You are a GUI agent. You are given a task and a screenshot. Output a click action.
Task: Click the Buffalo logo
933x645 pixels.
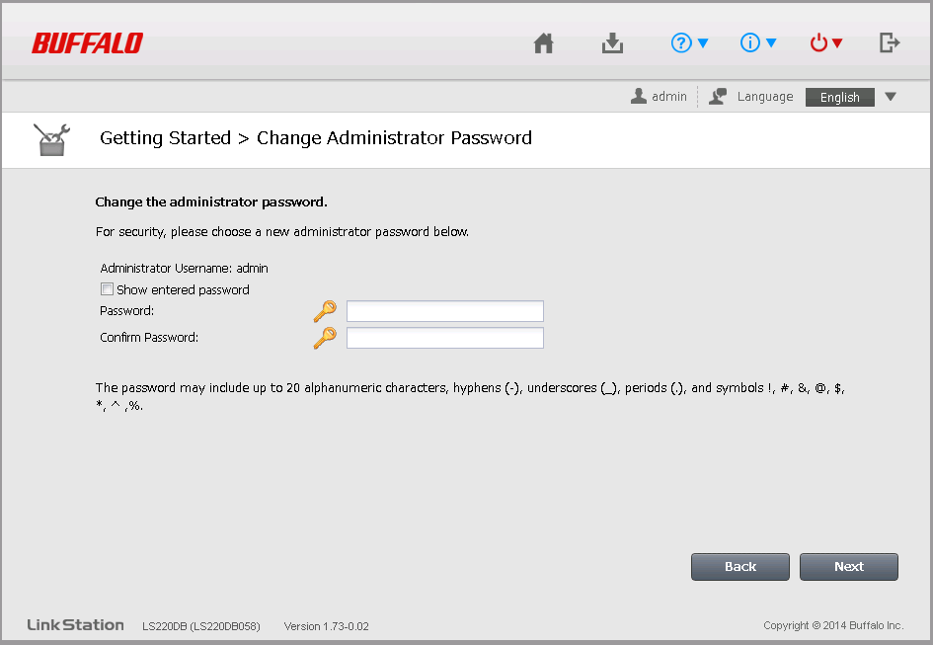[x=87, y=43]
